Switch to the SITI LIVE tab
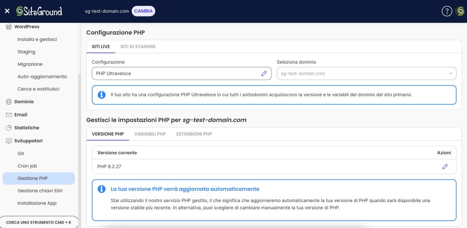The width and height of the screenshot is (467, 228). click(101, 47)
